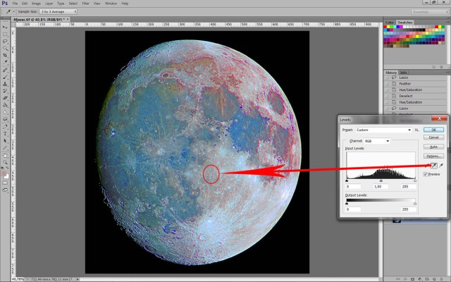Click the midtone input levels slider
451x282 pixels.
pyautogui.click(x=380, y=180)
